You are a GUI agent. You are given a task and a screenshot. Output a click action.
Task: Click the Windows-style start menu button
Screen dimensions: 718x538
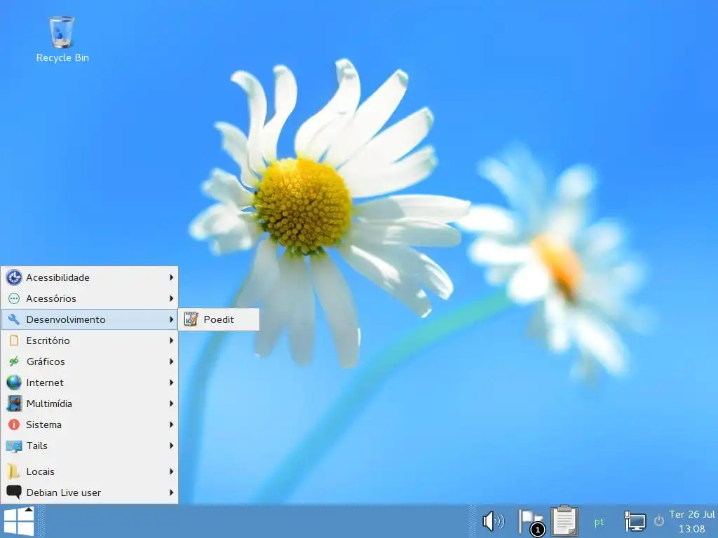[x=18, y=521]
